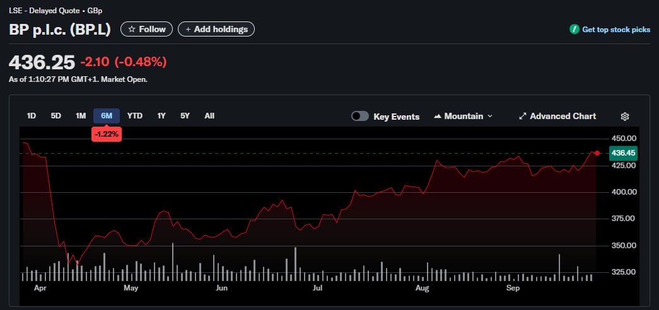Open Get top stock picks link
The image size is (659, 310).
pos(616,30)
